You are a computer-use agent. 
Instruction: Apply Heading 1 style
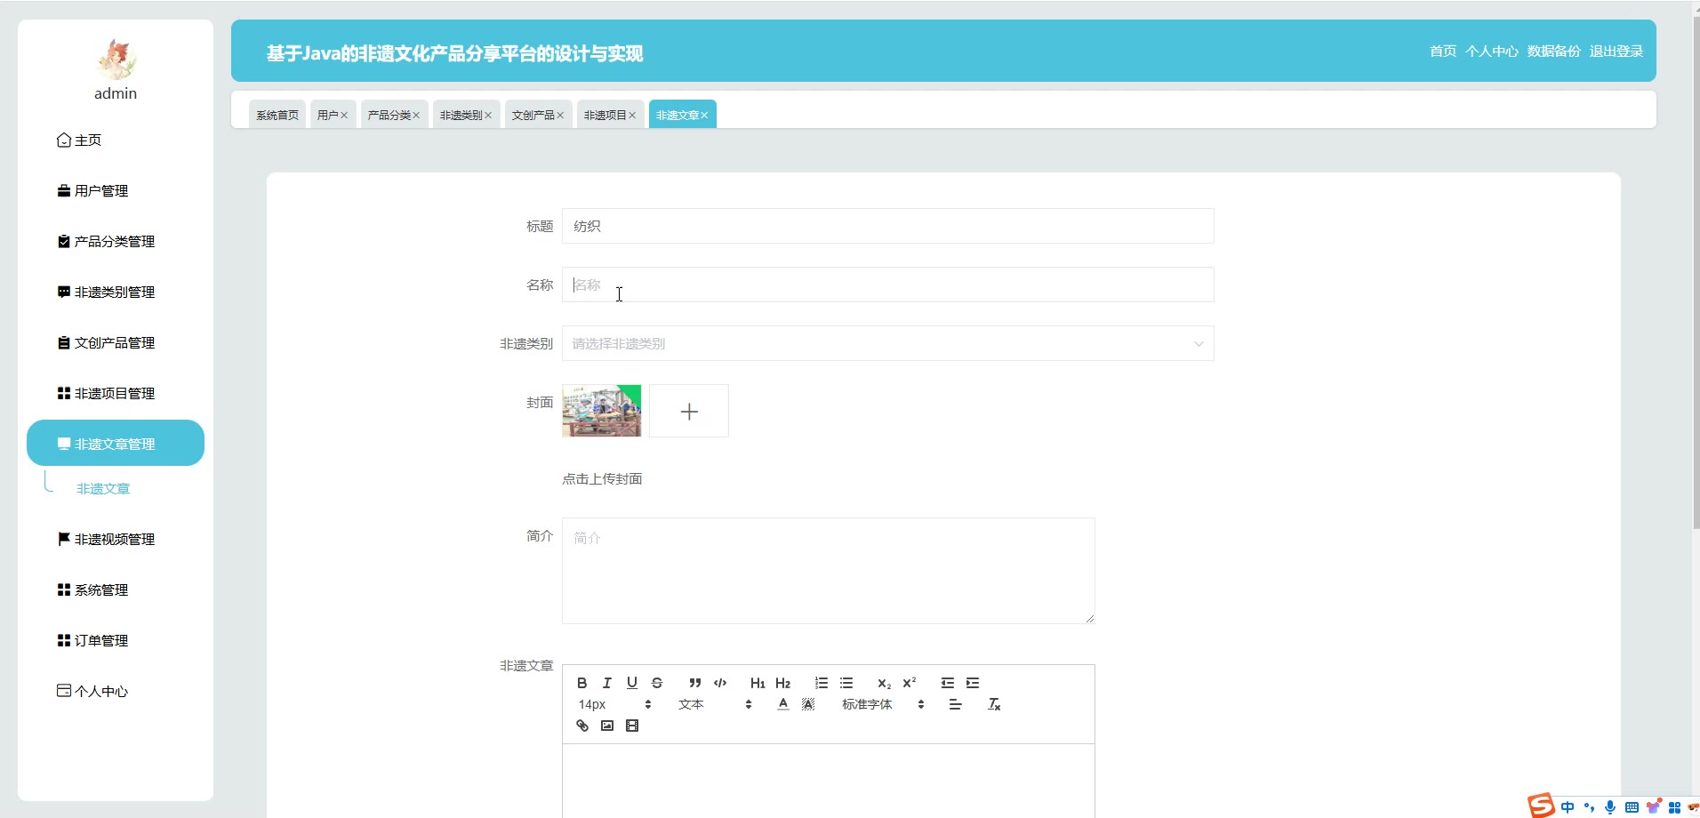click(x=758, y=683)
